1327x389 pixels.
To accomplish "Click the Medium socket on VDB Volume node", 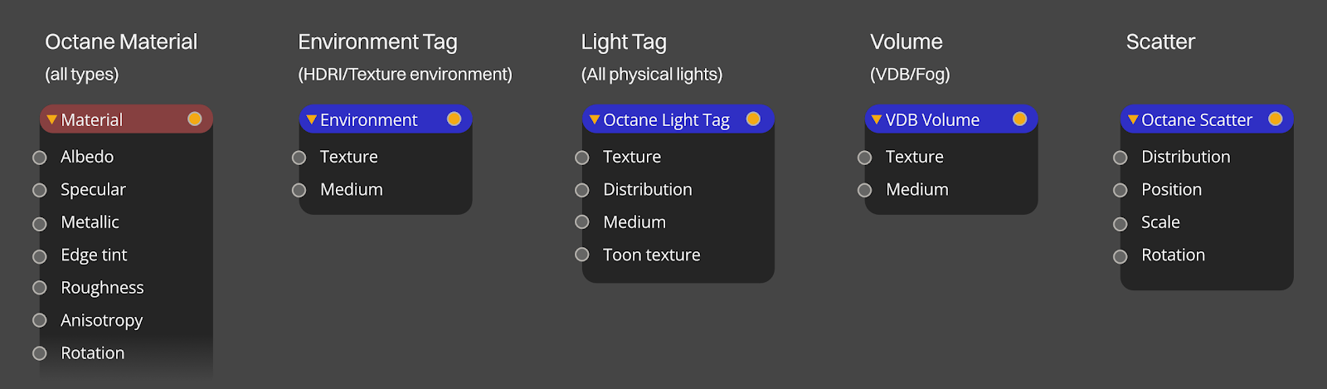I will [864, 191].
